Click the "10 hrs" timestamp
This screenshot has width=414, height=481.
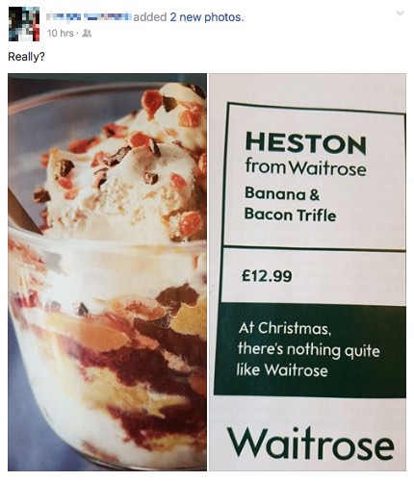(61, 33)
